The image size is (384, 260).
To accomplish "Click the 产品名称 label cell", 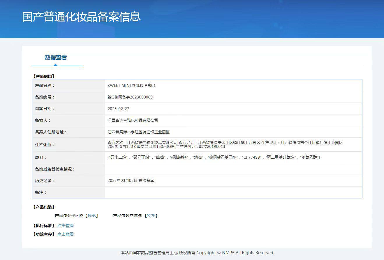I will [68, 85].
